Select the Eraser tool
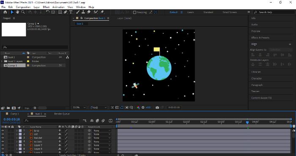 point(88,12)
